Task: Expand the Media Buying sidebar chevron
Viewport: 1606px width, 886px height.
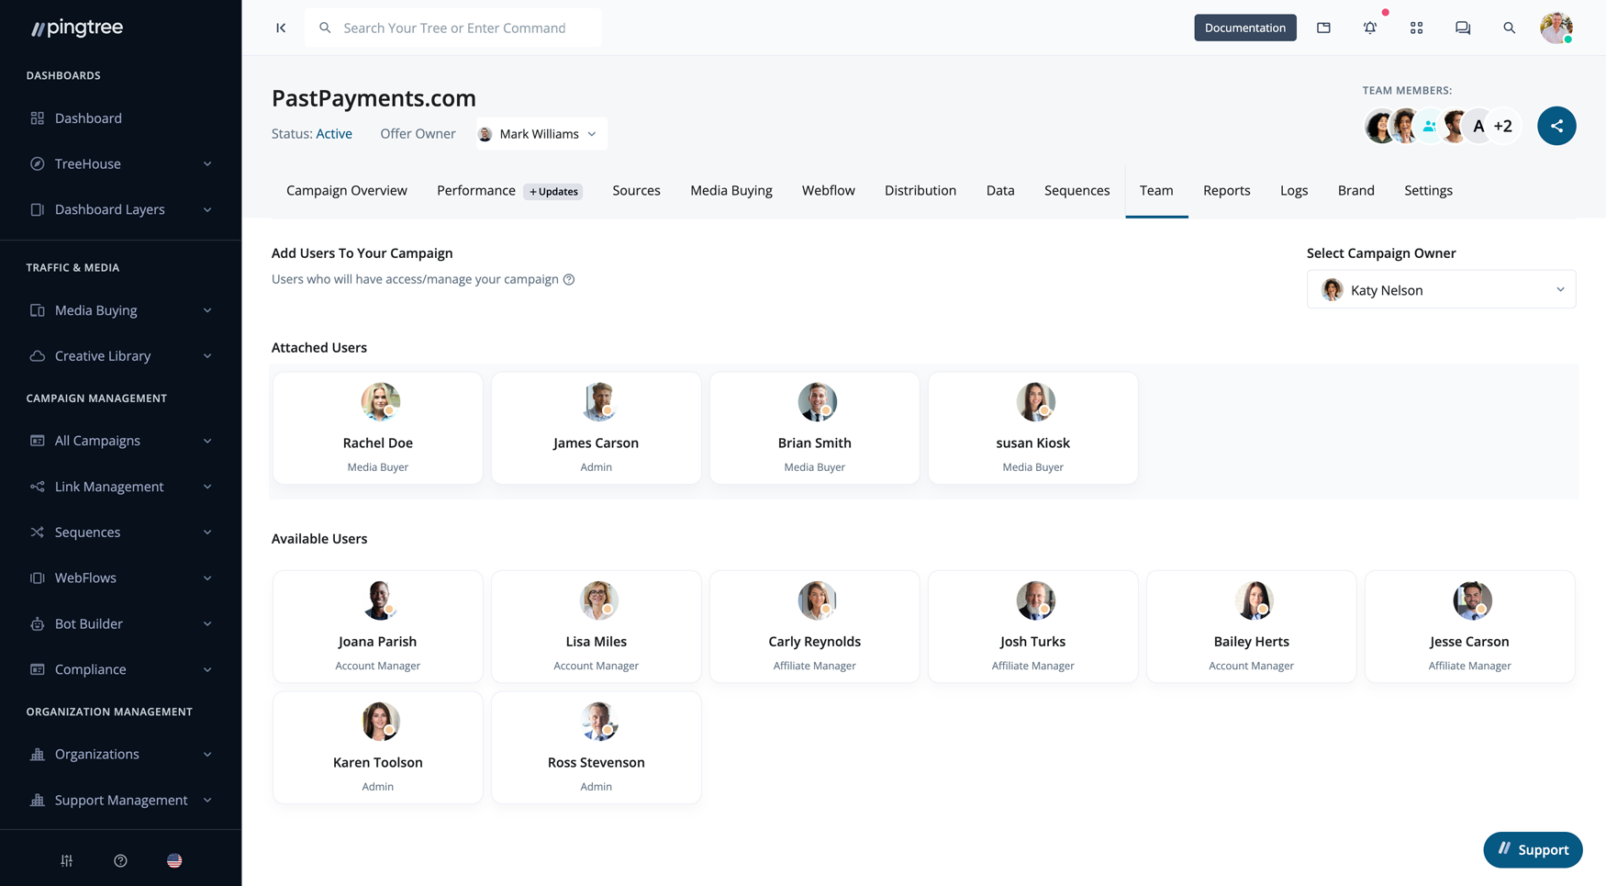Action: pyautogui.click(x=207, y=310)
